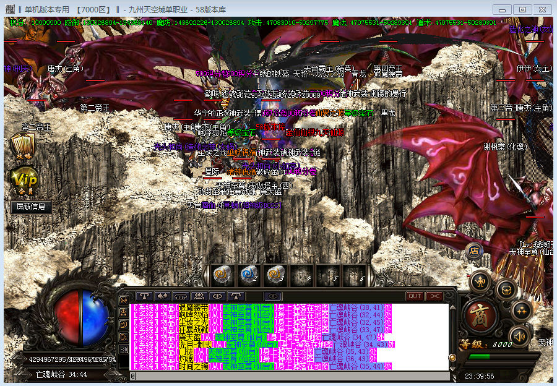557x386 pixels.
Task: Click the first balance-scale icon in chat toolbar
Action: click(x=145, y=296)
